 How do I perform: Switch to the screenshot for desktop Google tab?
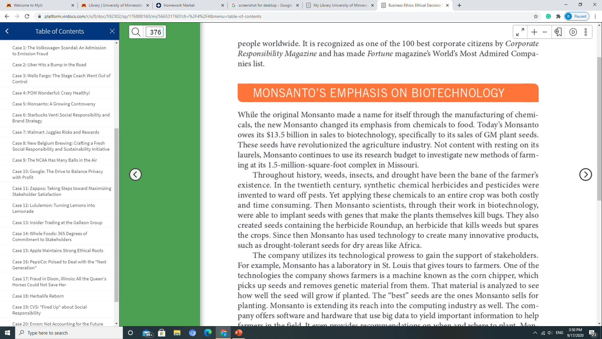point(265,5)
